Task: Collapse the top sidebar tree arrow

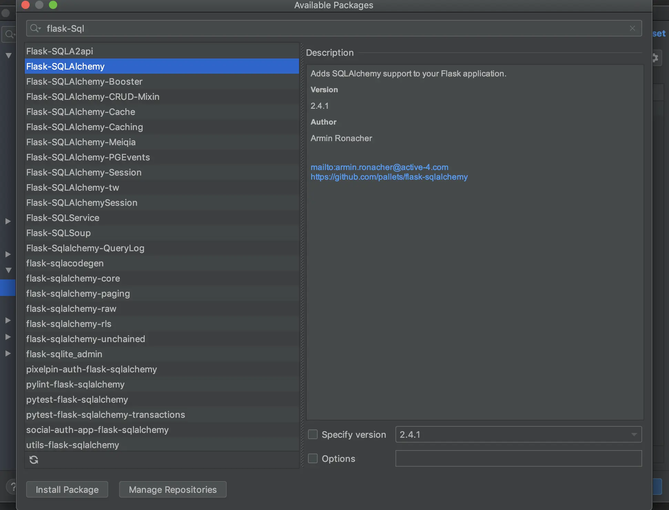Action: pos(8,55)
